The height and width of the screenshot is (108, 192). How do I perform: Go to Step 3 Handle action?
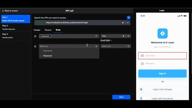pyautogui.click(x=16, y=36)
